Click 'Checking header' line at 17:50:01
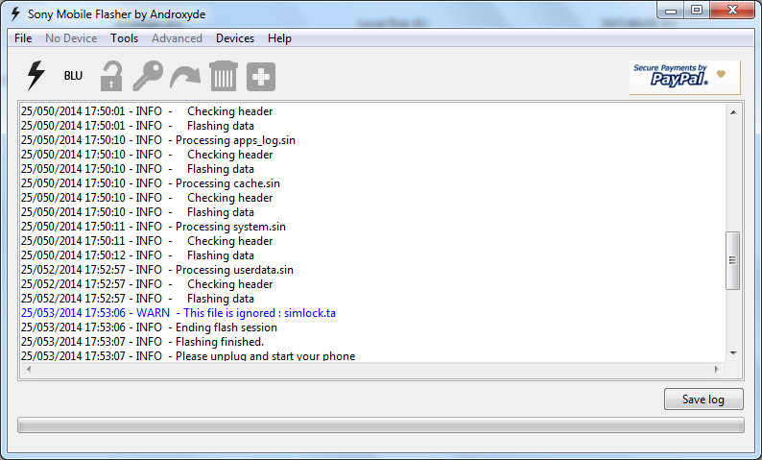Screen dimensions: 762x460 (147, 111)
